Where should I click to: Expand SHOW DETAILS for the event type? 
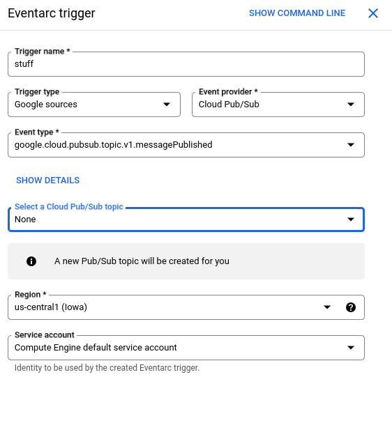click(x=48, y=180)
